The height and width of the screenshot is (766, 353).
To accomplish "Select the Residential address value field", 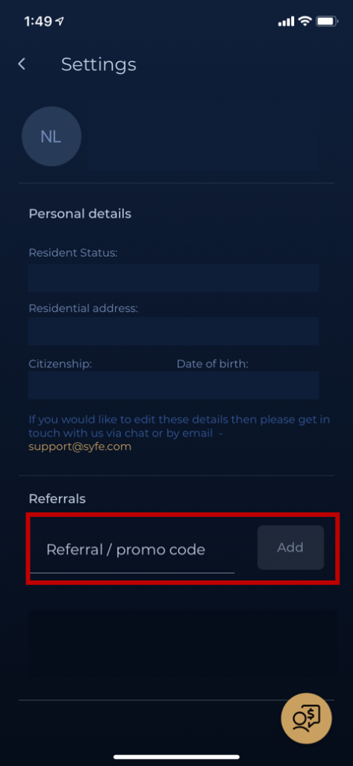I will tap(174, 331).
